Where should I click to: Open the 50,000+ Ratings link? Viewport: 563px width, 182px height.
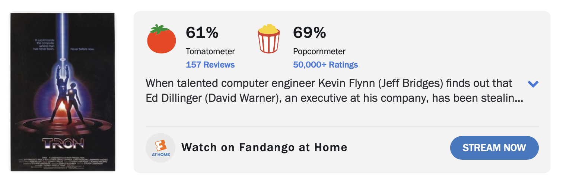pos(325,65)
